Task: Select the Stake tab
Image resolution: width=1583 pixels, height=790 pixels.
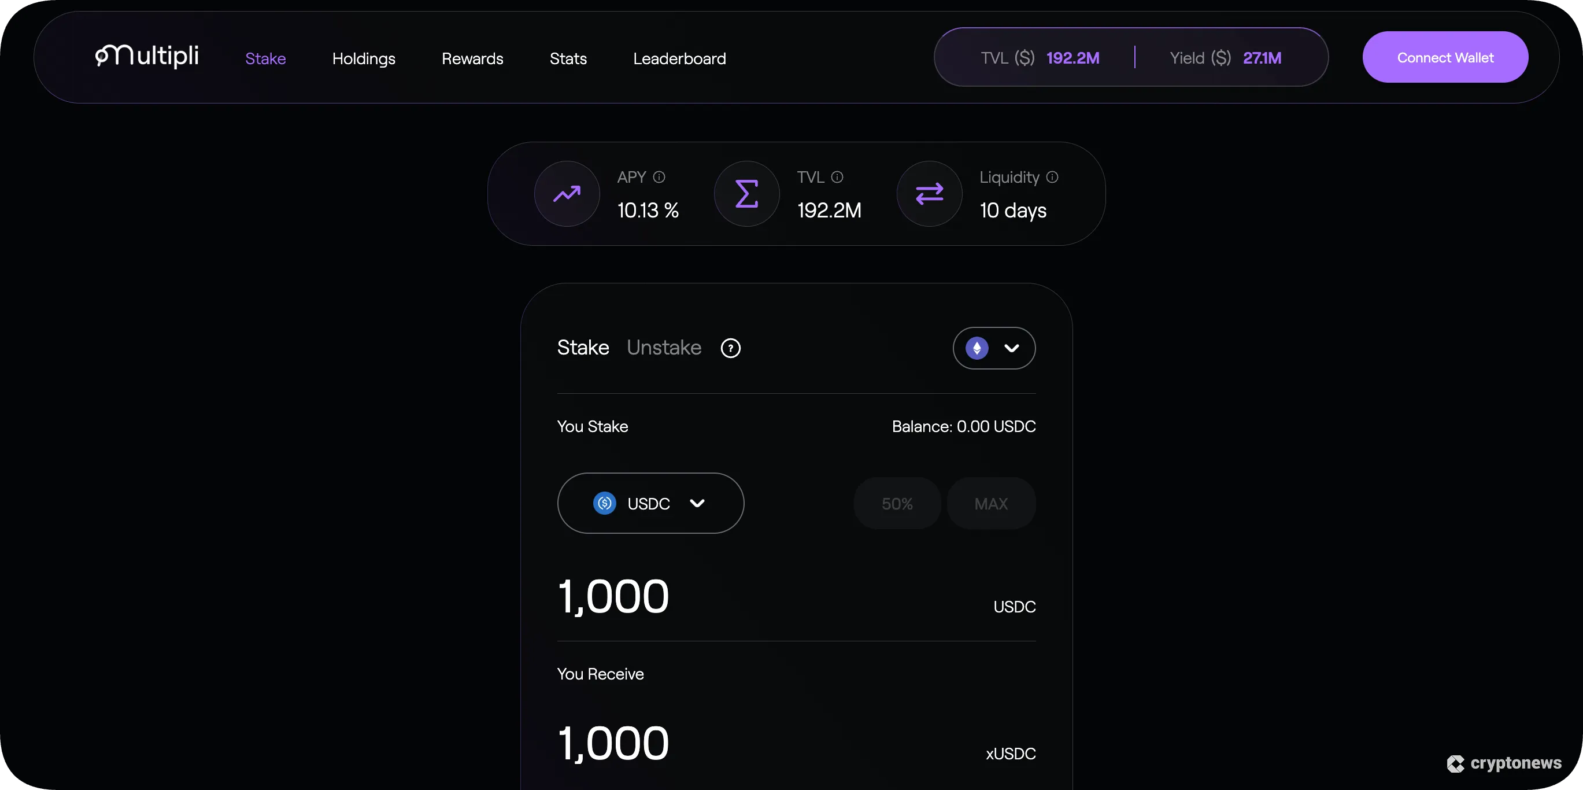Action: click(582, 348)
